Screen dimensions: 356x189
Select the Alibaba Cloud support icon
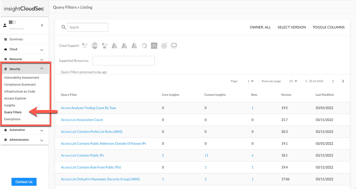[154, 45]
